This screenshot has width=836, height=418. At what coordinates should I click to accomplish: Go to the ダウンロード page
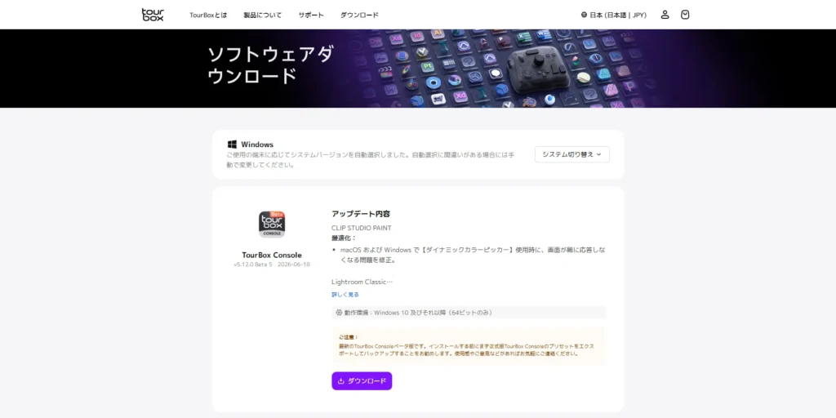coord(359,15)
